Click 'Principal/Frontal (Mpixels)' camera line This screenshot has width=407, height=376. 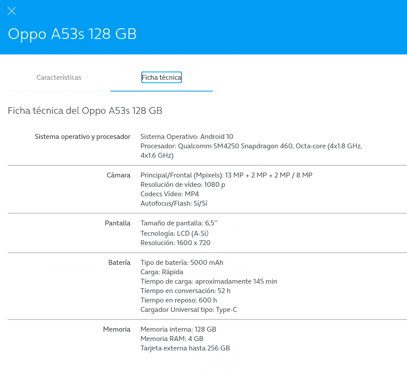pos(226,175)
